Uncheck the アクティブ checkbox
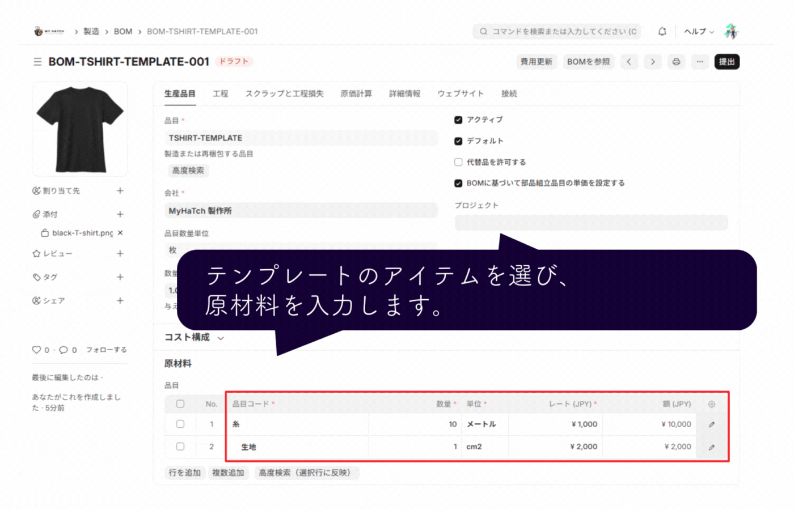This screenshot has width=794, height=510. click(458, 120)
